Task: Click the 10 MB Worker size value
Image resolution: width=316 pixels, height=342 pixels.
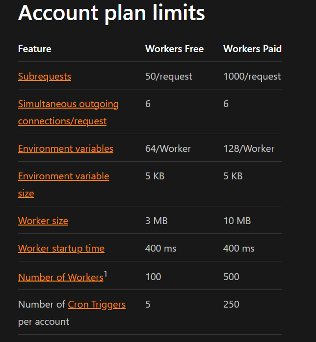Action: coord(237,221)
